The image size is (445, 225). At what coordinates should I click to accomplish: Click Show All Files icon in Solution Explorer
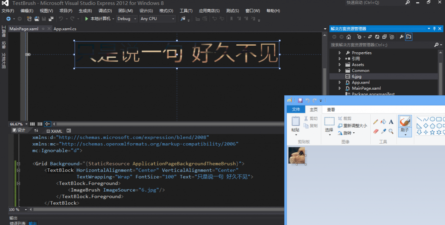(x=392, y=37)
